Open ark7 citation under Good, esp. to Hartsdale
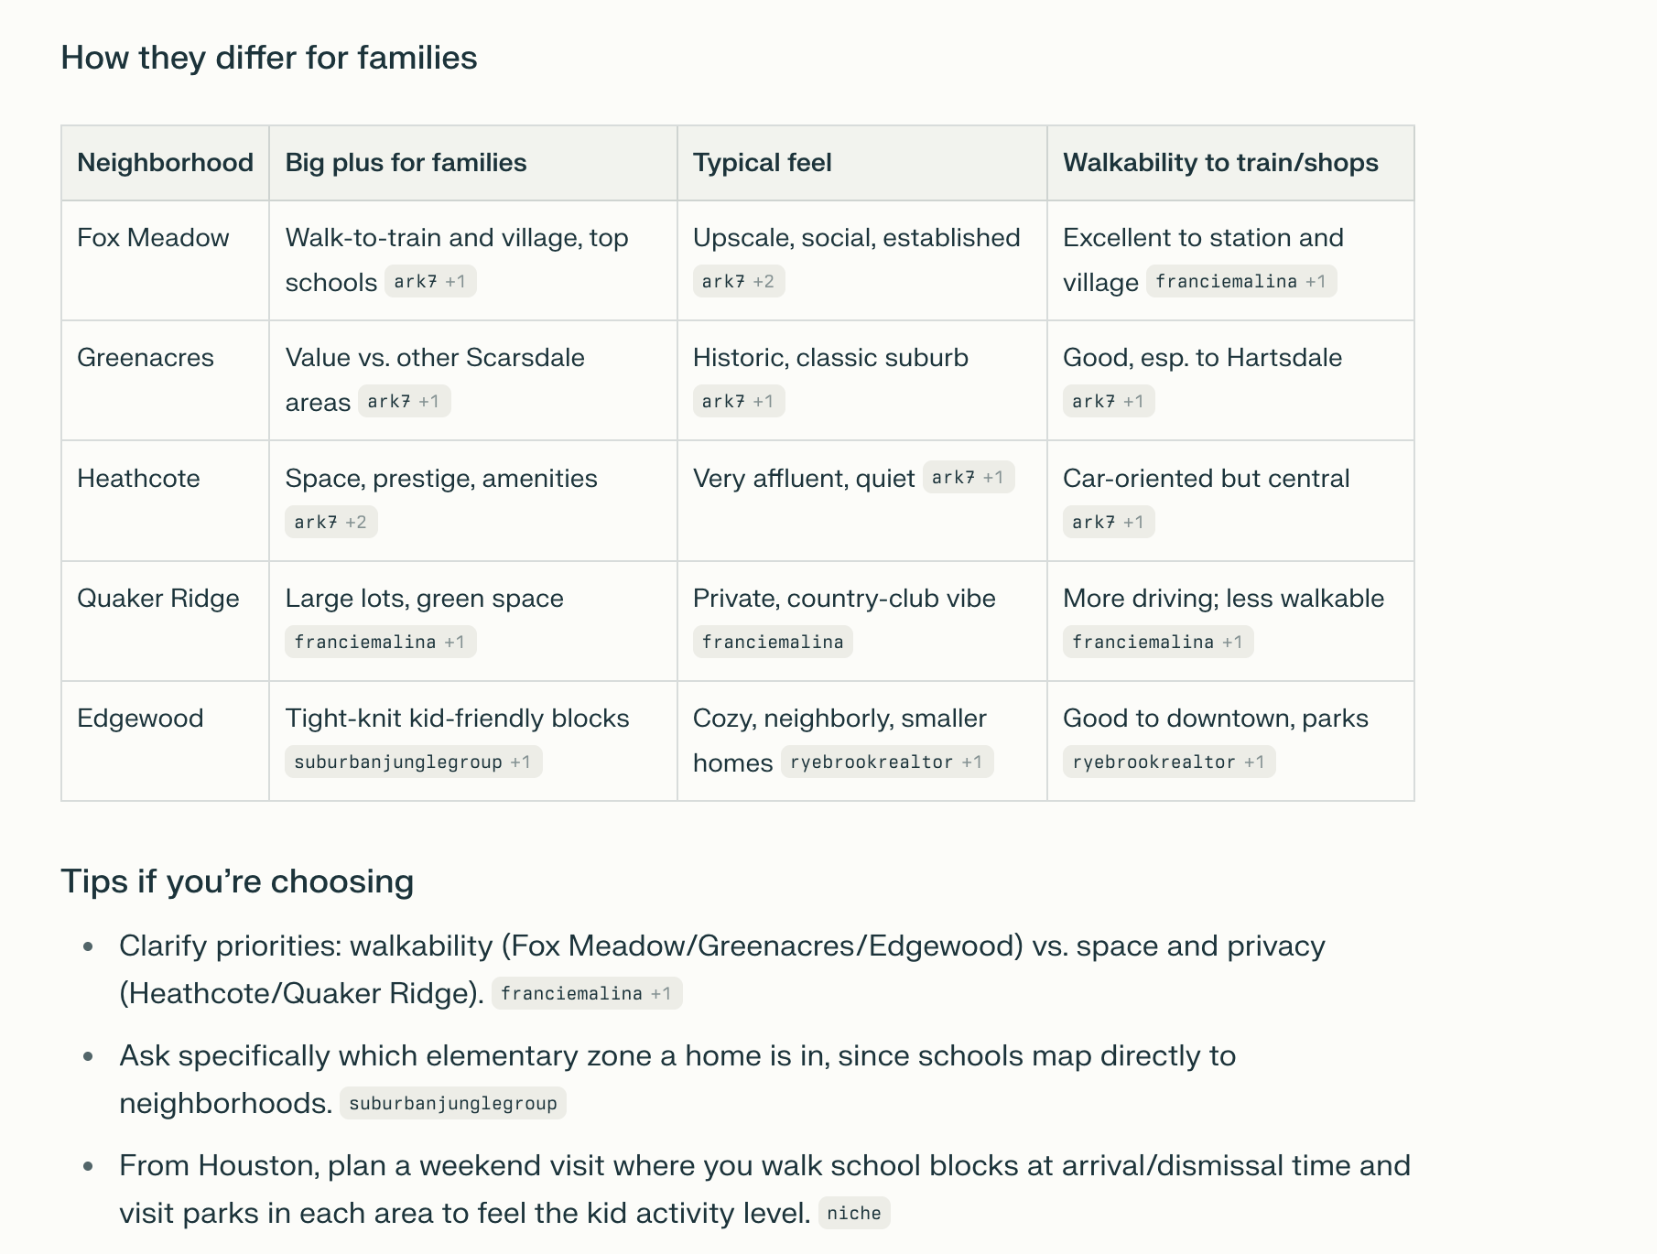The width and height of the screenshot is (1657, 1254). pos(1108,402)
